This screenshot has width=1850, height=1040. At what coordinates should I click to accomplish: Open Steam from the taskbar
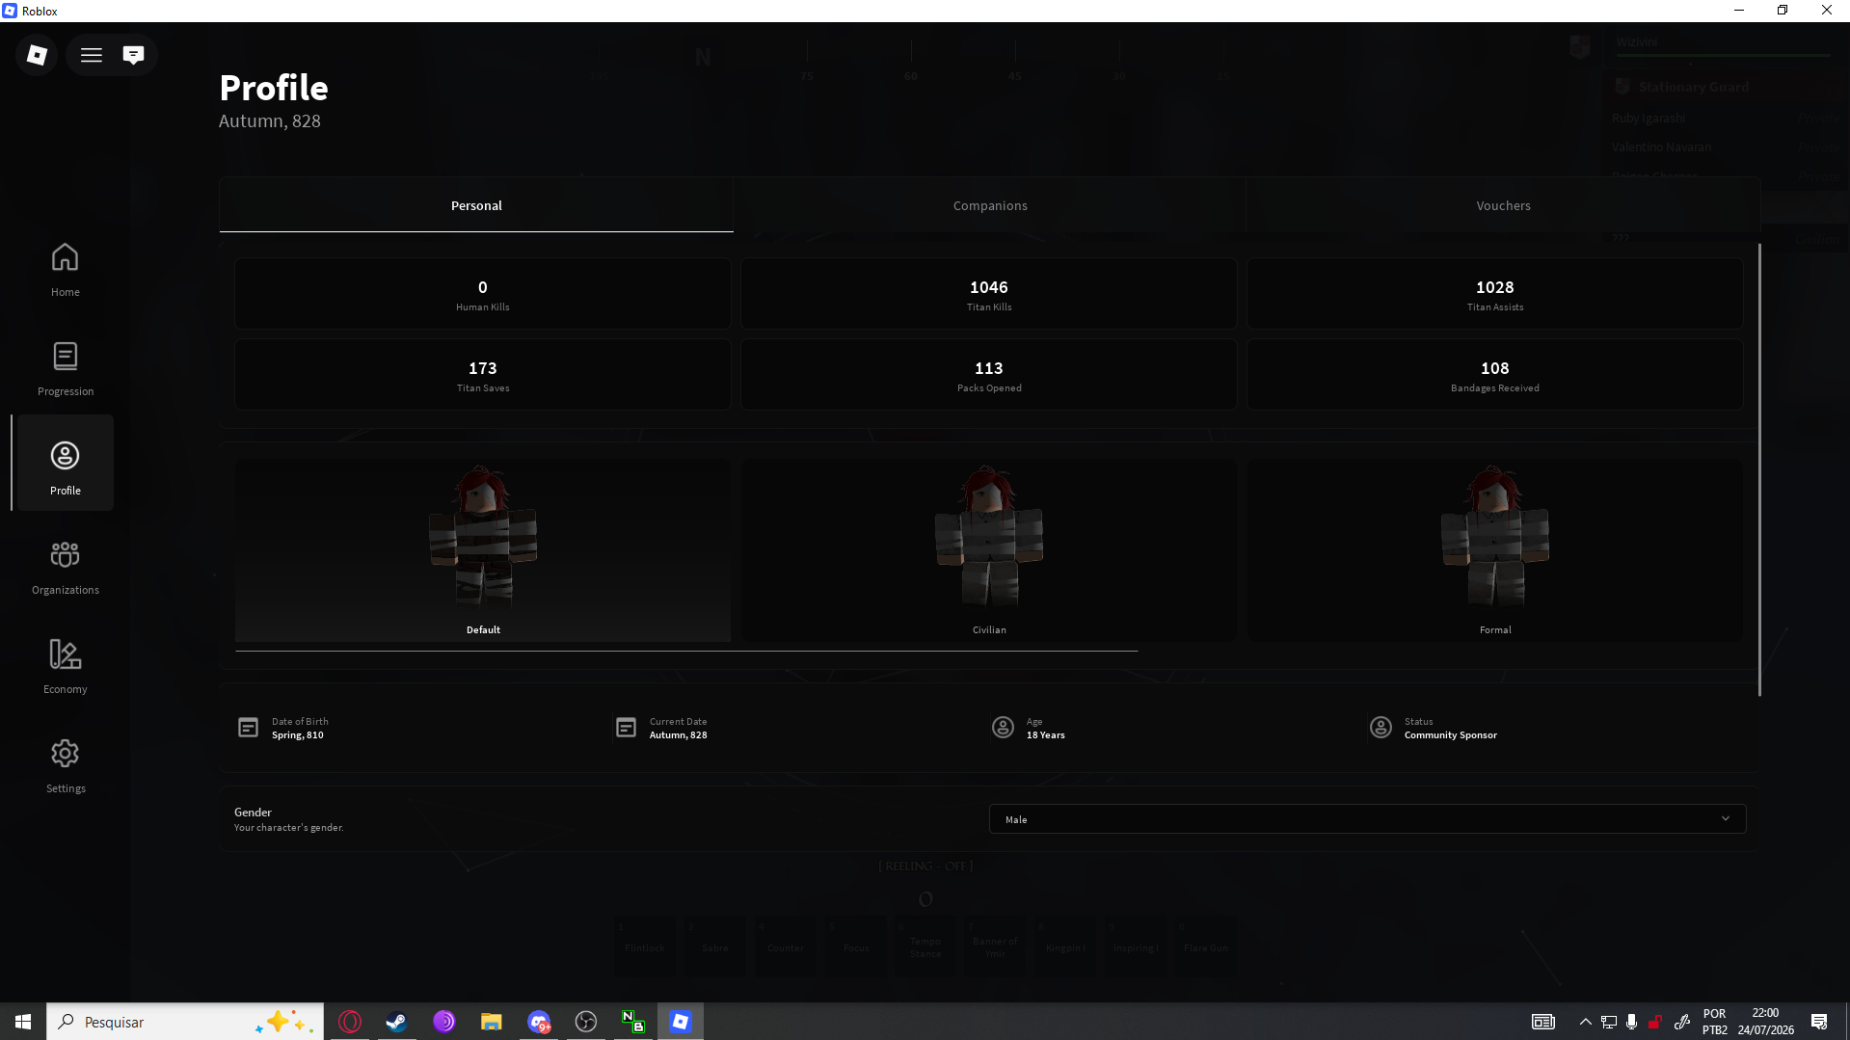click(396, 1022)
